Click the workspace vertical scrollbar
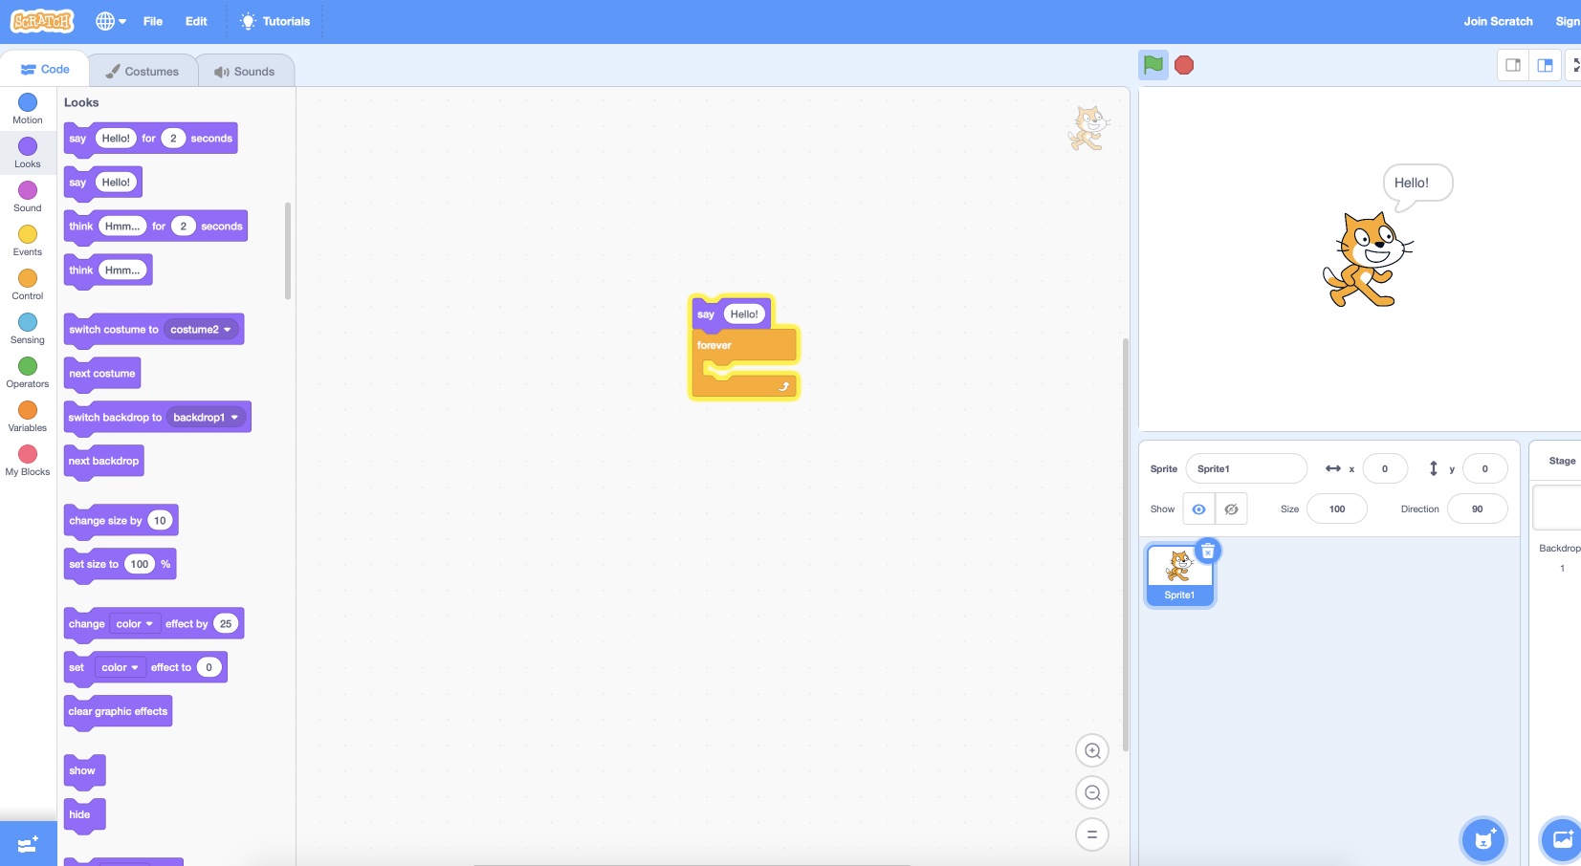Screen dimensions: 1581x866 tap(1125, 545)
